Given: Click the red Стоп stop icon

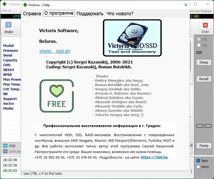Looking at the screenshot, I should (205, 25).
